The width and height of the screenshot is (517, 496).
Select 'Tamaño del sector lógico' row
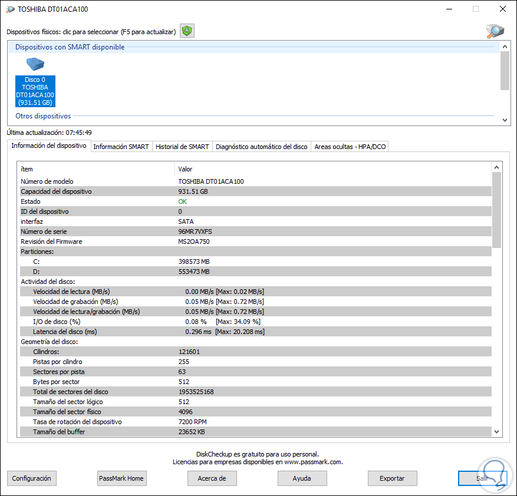tap(255, 402)
